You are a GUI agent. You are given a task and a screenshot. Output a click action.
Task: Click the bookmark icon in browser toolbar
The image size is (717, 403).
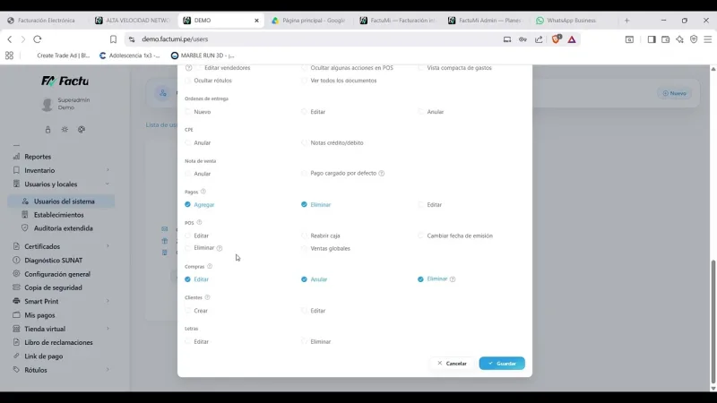pyautogui.click(x=113, y=39)
